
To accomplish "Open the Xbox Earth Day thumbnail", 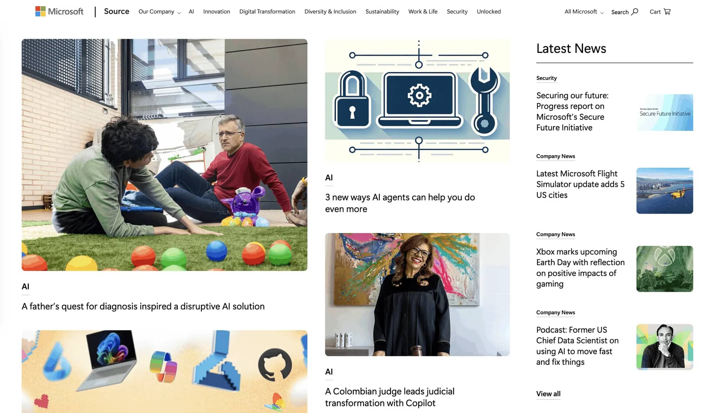I will coord(664,269).
